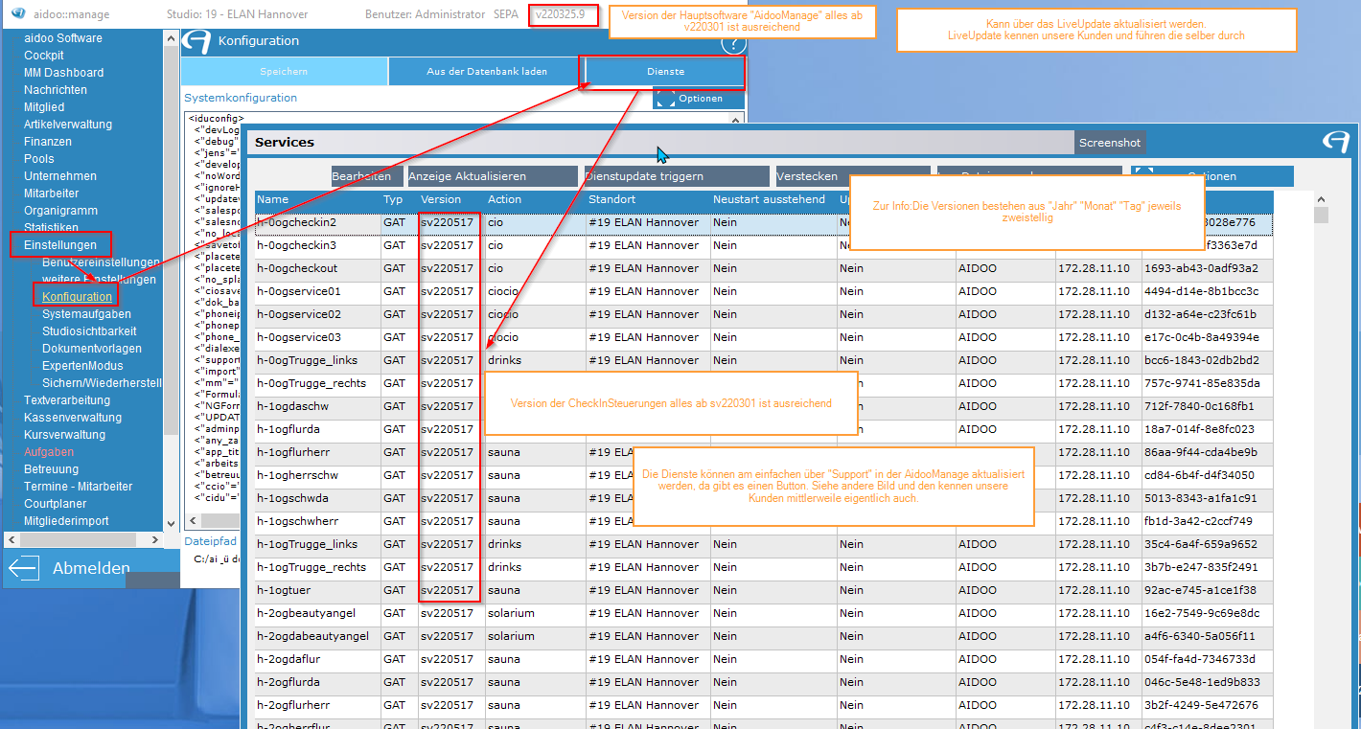Image resolution: width=1361 pixels, height=729 pixels.
Task: Open Organigramm in sidebar
Action: click(61, 211)
